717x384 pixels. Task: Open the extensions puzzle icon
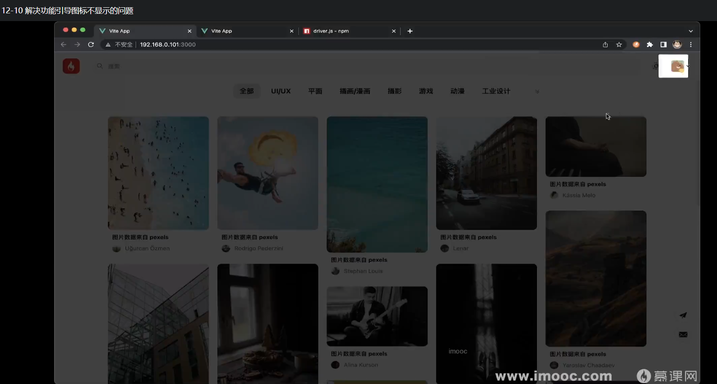click(650, 44)
